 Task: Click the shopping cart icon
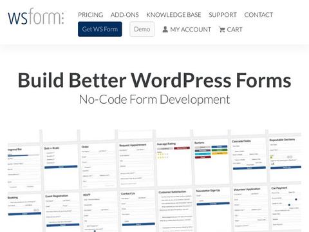pyautogui.click(x=222, y=30)
